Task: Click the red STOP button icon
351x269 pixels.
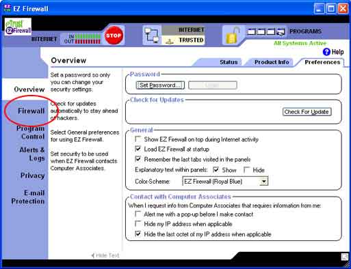Action: [x=114, y=36]
